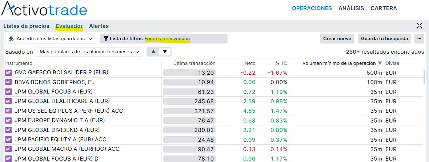Click the Crear nuevo button
The height and width of the screenshot is (162, 429).
coord(337,39)
